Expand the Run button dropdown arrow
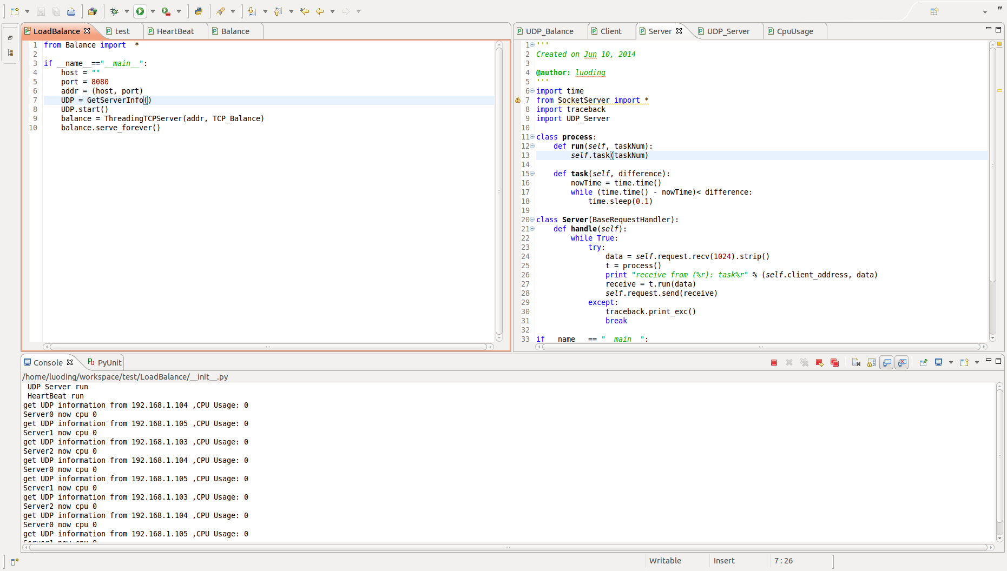Viewport: 1007px width, 571px height. [x=153, y=11]
